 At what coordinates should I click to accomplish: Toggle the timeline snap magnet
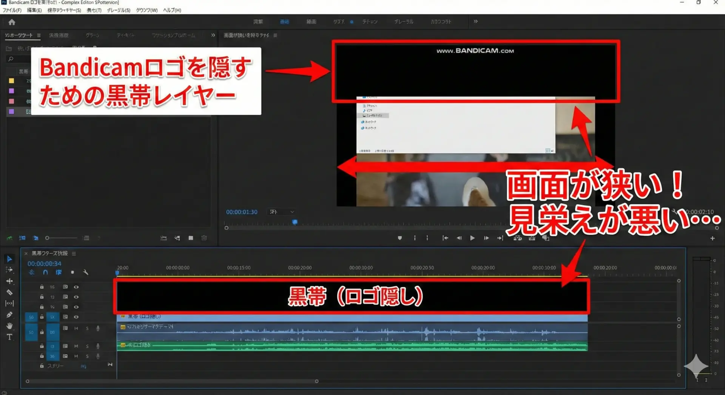(45, 272)
